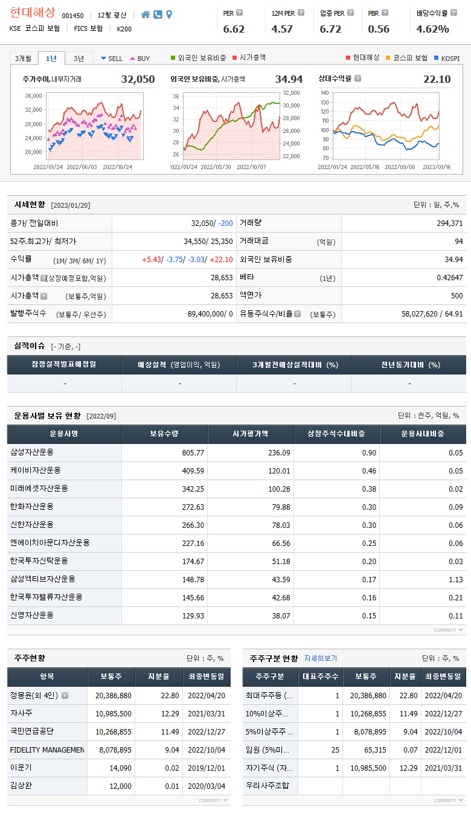Screen dimensions: 471x816
Task: Select the 미래에셋자산운용 row
Action: click(x=236, y=489)
